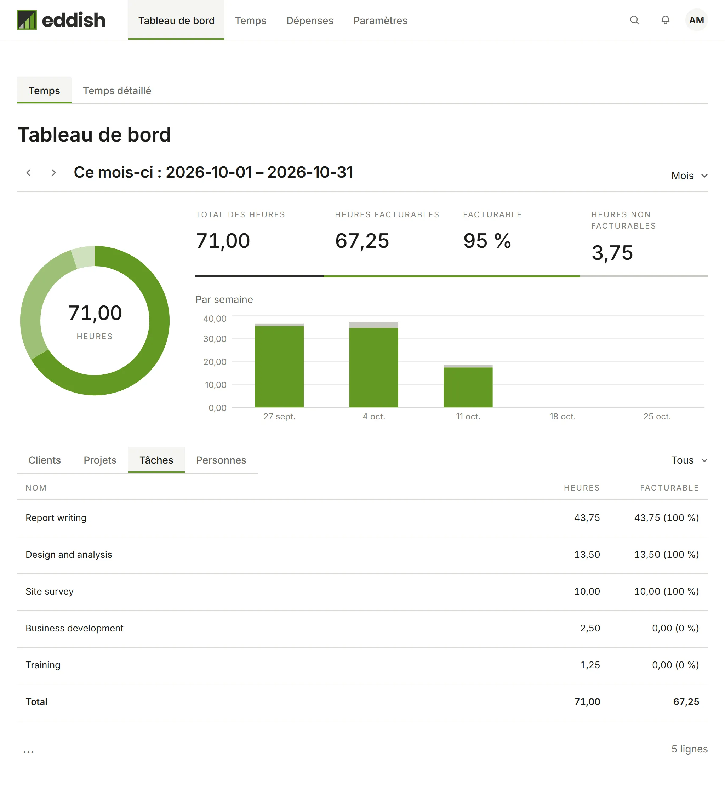Click the eddish logo icon
Screen dimensions: 725x802
(x=27, y=20)
